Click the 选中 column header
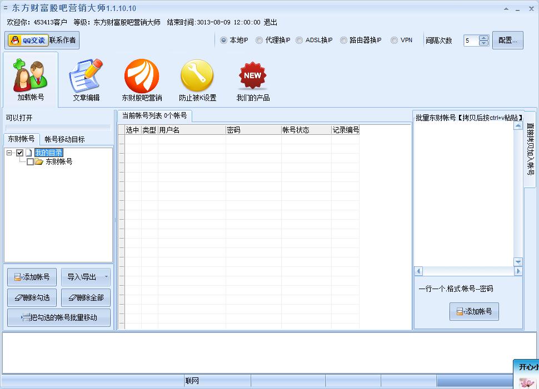The image size is (539, 389). pos(133,130)
